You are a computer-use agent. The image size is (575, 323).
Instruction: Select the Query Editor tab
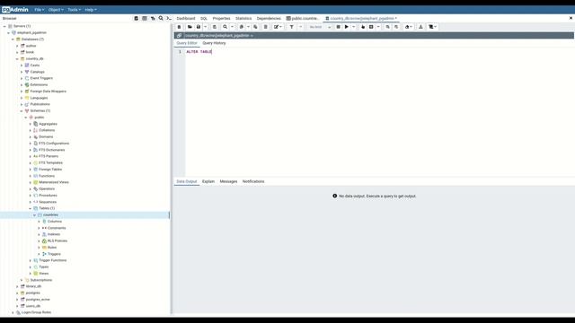tap(187, 43)
